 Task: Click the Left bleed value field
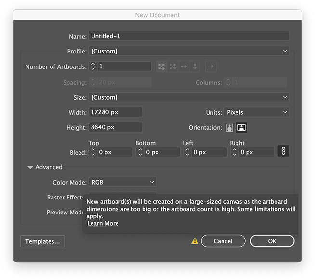(209, 152)
